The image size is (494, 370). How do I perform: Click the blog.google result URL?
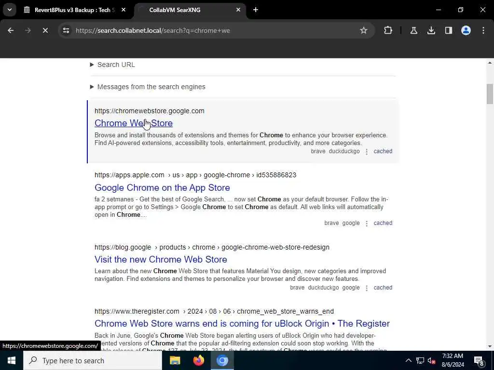212,247
